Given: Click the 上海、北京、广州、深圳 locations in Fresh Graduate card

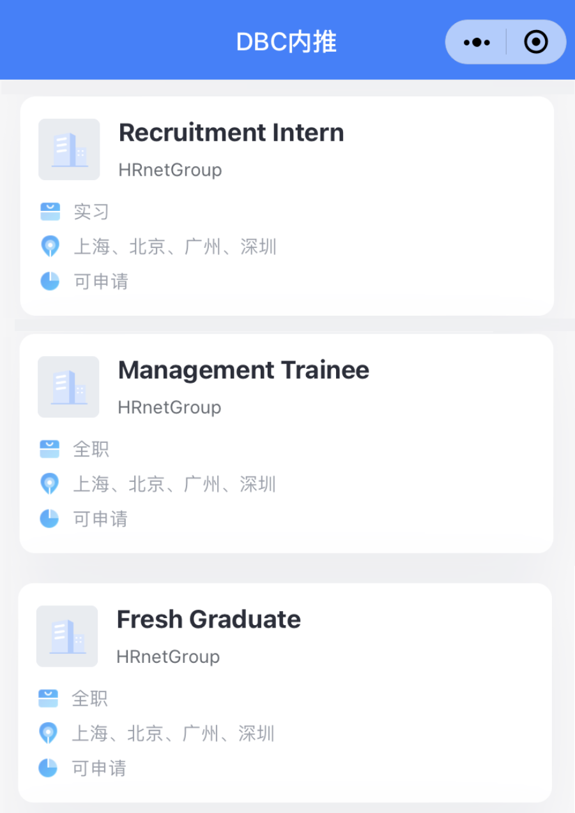Looking at the screenshot, I should tap(173, 733).
